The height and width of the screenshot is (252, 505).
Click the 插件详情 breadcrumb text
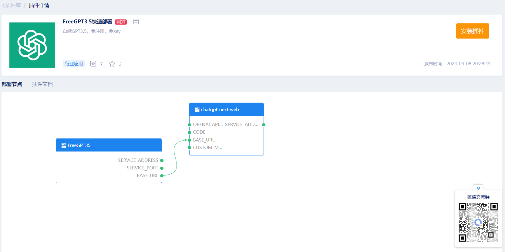pos(39,5)
